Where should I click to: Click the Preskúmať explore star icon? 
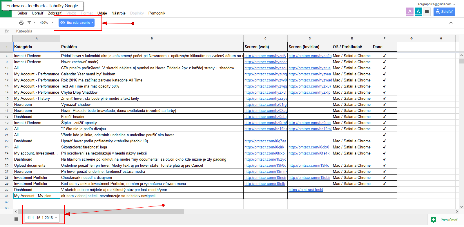click(x=434, y=220)
